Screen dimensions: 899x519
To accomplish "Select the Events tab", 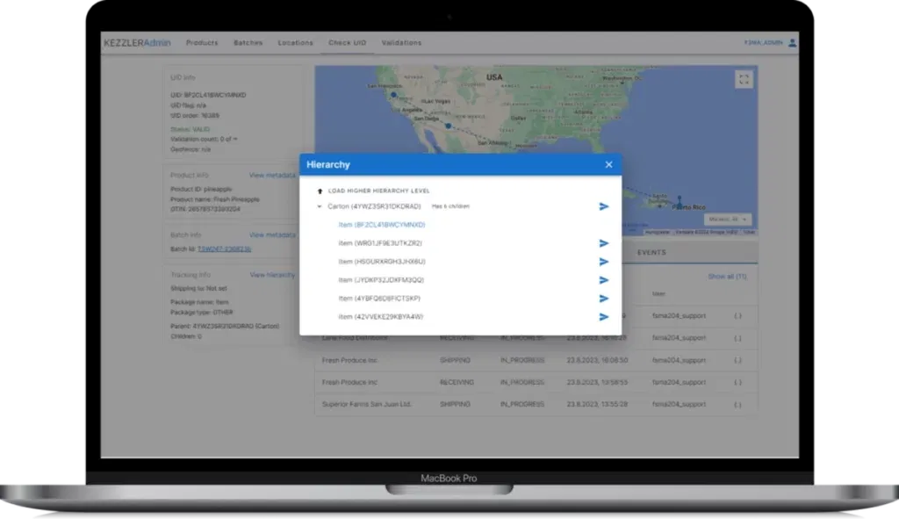I will (x=651, y=252).
